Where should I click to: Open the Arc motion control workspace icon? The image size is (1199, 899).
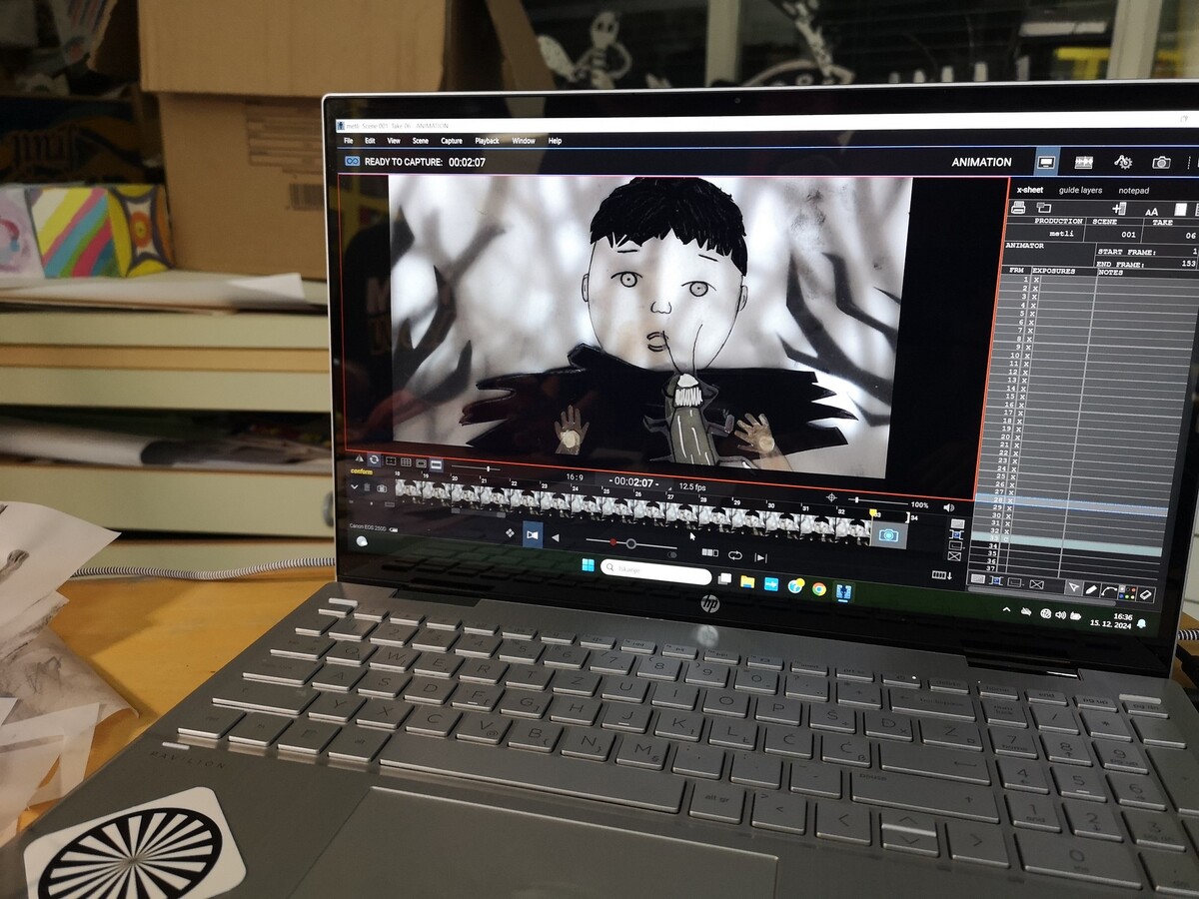(1123, 162)
